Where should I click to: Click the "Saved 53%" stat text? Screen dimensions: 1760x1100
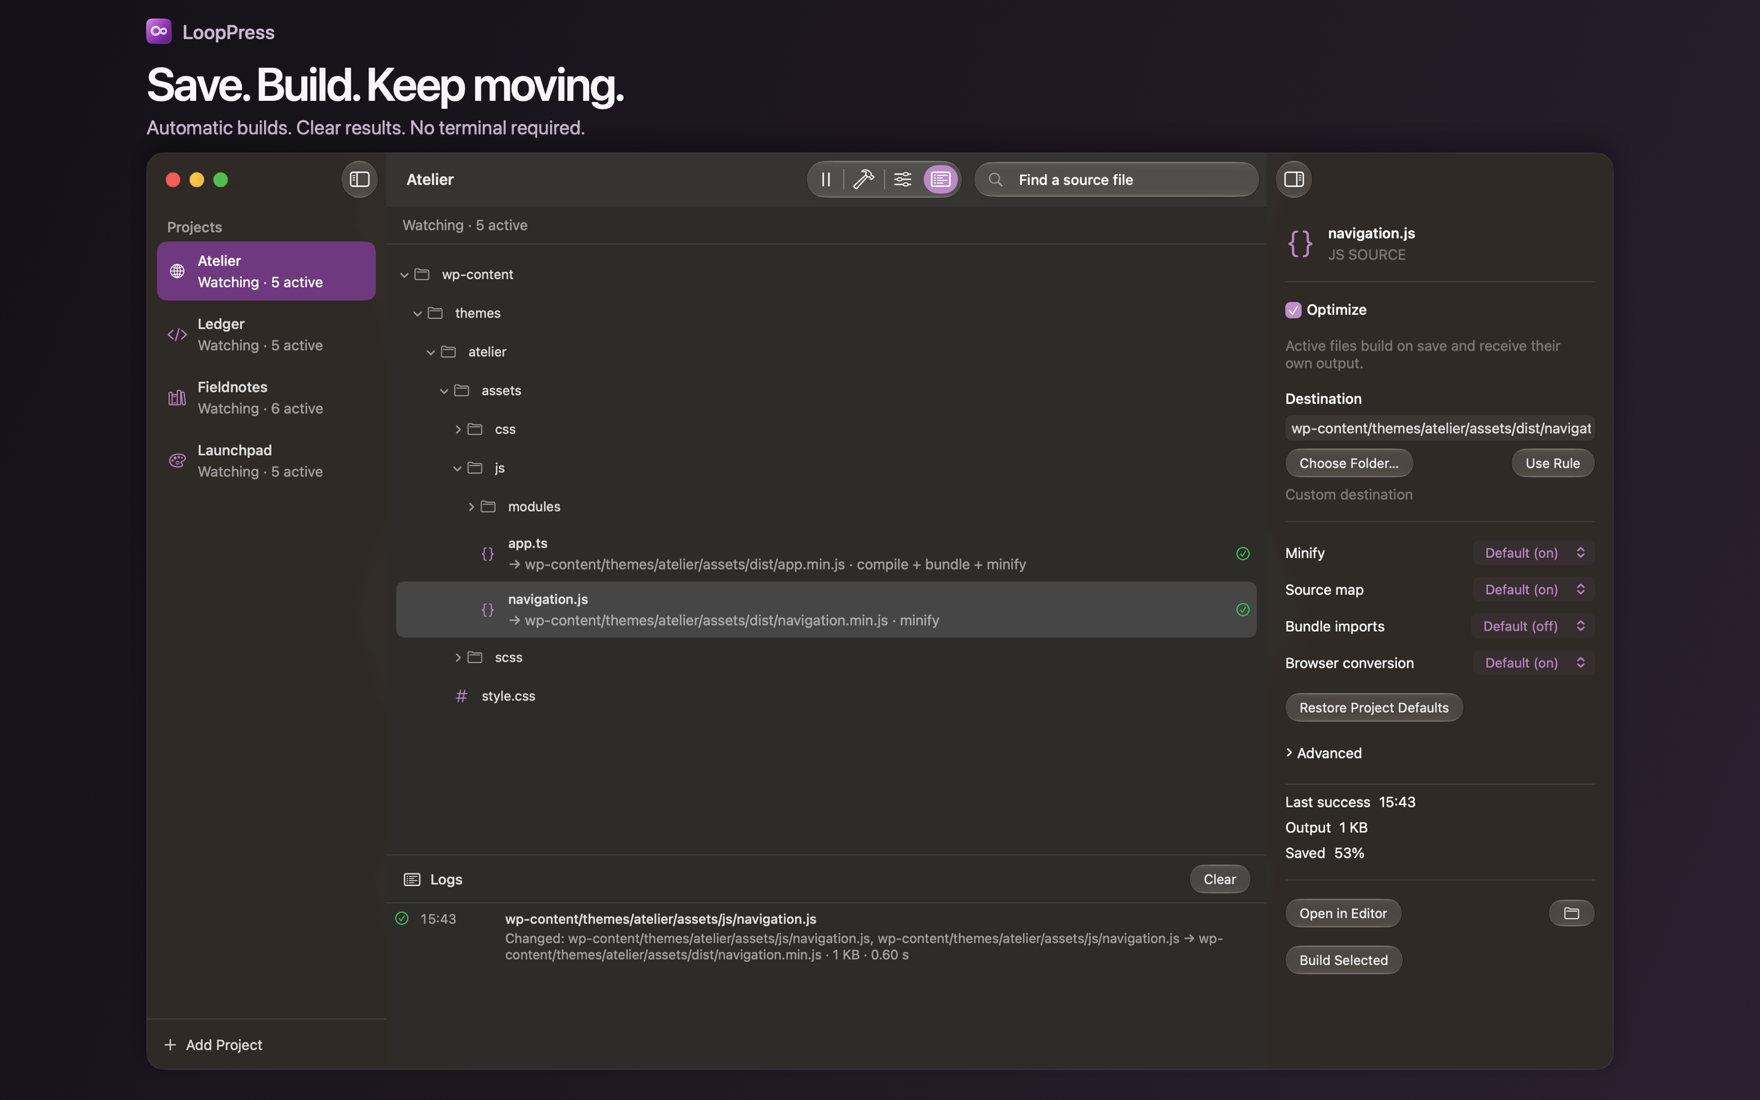coord(1325,853)
